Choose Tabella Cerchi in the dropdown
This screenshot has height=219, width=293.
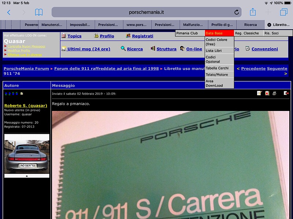click(x=219, y=68)
